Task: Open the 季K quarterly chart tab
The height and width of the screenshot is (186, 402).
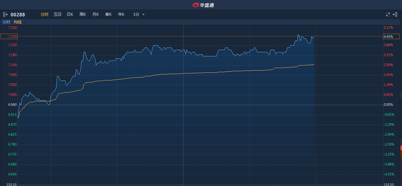Action: [108, 14]
